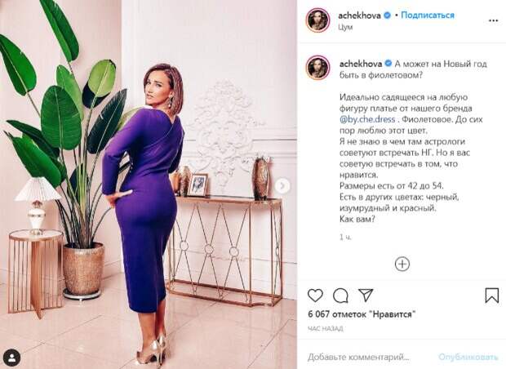506x369 pixels.
Task: Show tagged people icon on photo
Action: [12, 358]
